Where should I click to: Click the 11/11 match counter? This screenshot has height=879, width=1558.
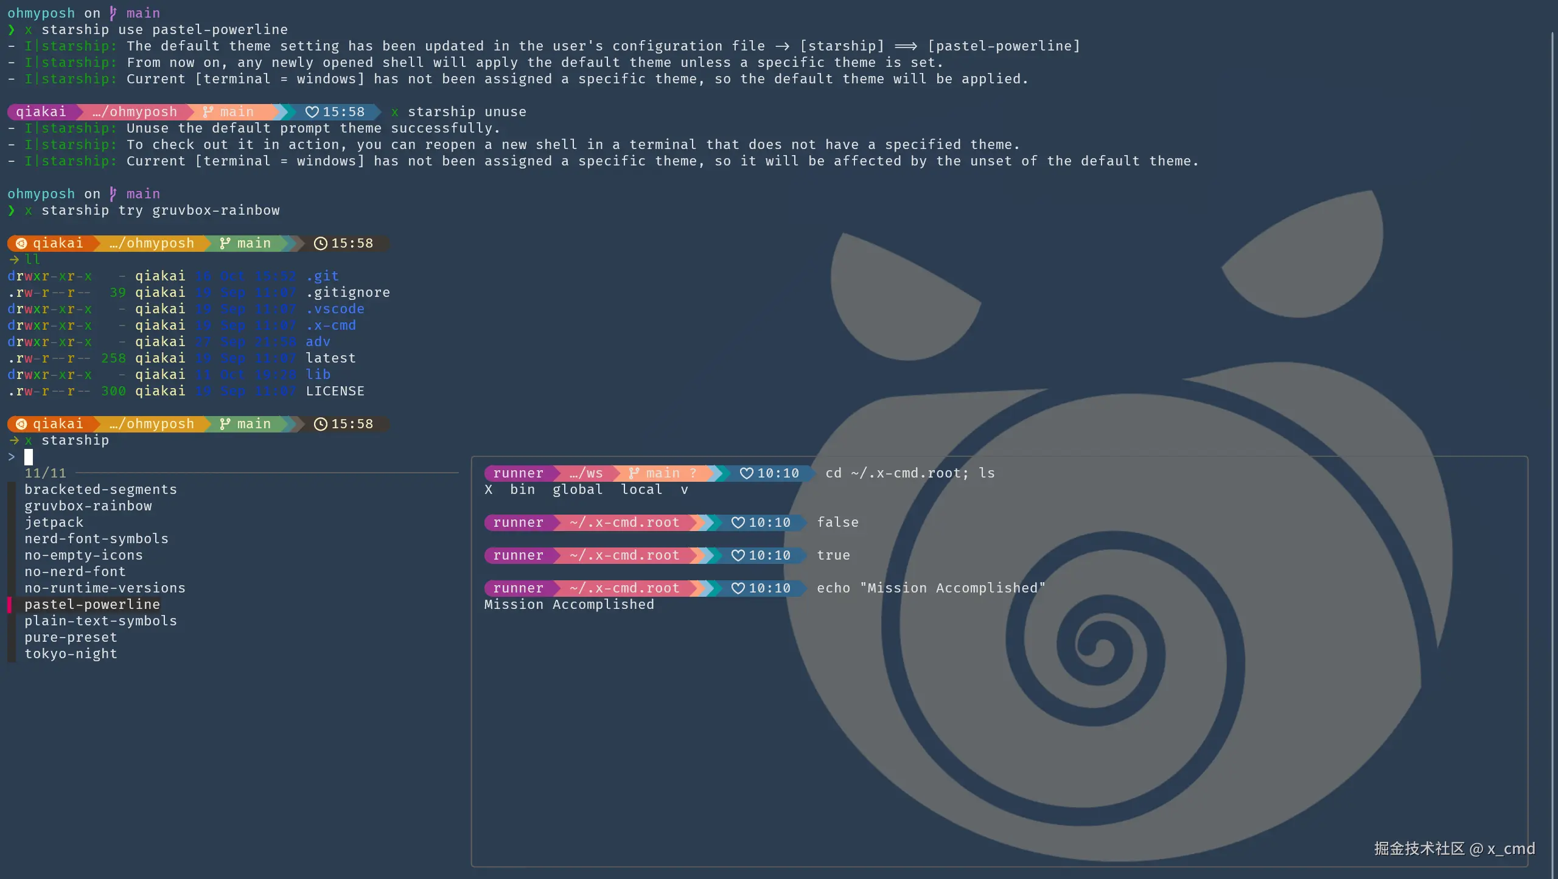(x=45, y=473)
